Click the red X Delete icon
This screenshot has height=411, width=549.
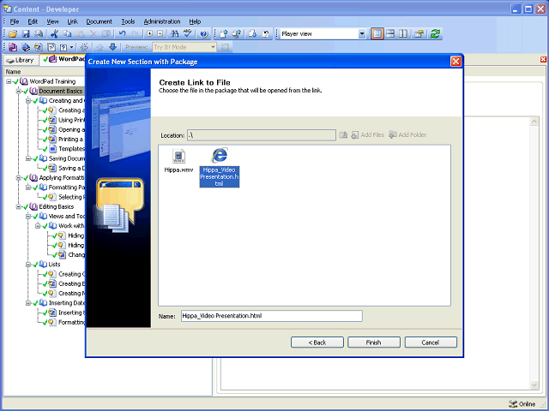94,34
